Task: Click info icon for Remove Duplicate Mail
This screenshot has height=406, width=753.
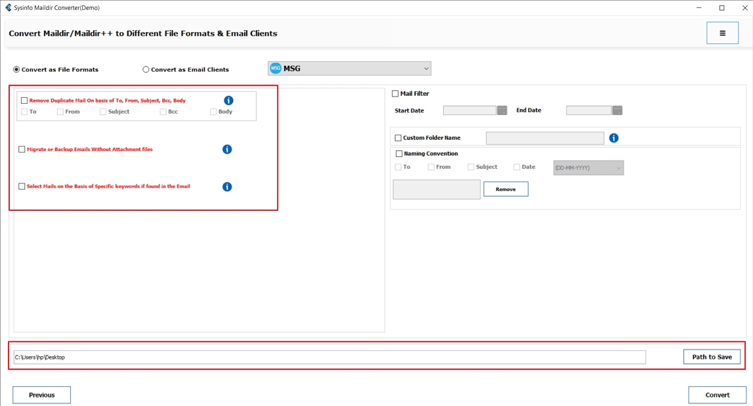Action: 228,101
